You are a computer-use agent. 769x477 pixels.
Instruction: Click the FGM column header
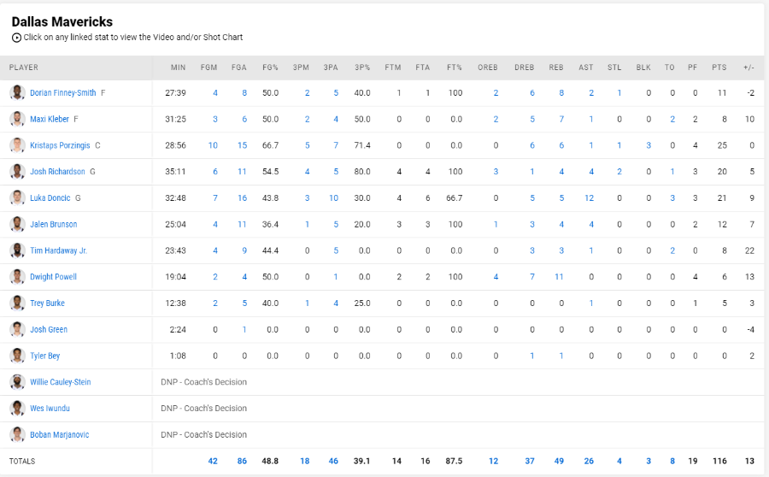(x=209, y=68)
